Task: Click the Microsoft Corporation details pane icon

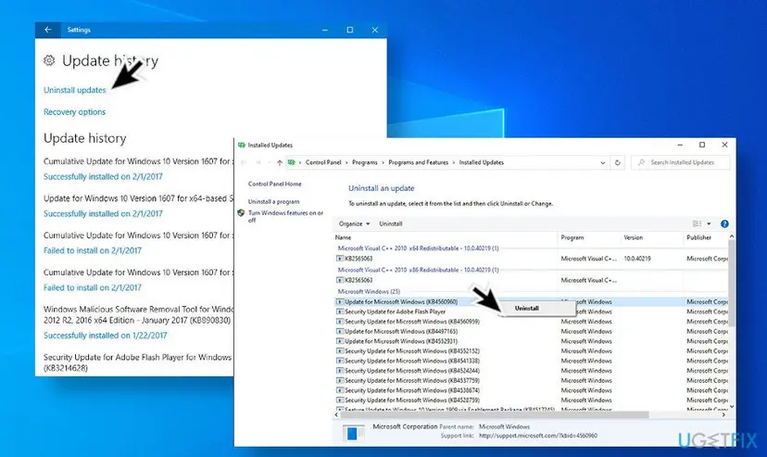Action: (x=353, y=433)
